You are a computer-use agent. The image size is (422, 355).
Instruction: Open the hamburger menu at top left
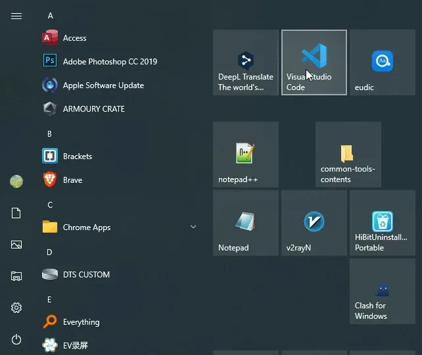(16, 16)
